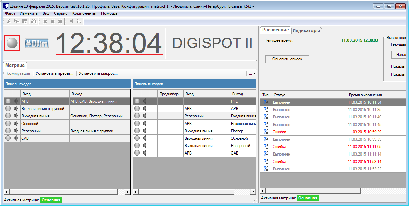
Task: Toggle round indicator on input row Выходная линия
Action: click(8, 116)
